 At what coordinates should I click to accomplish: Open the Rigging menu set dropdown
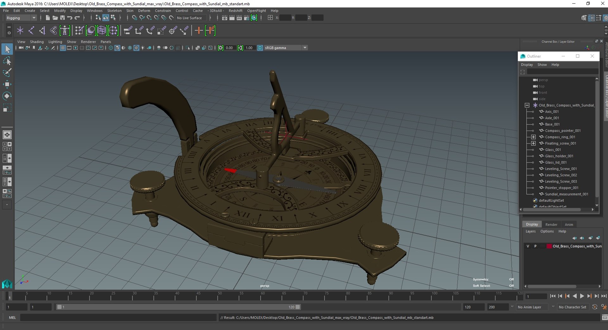click(21, 18)
